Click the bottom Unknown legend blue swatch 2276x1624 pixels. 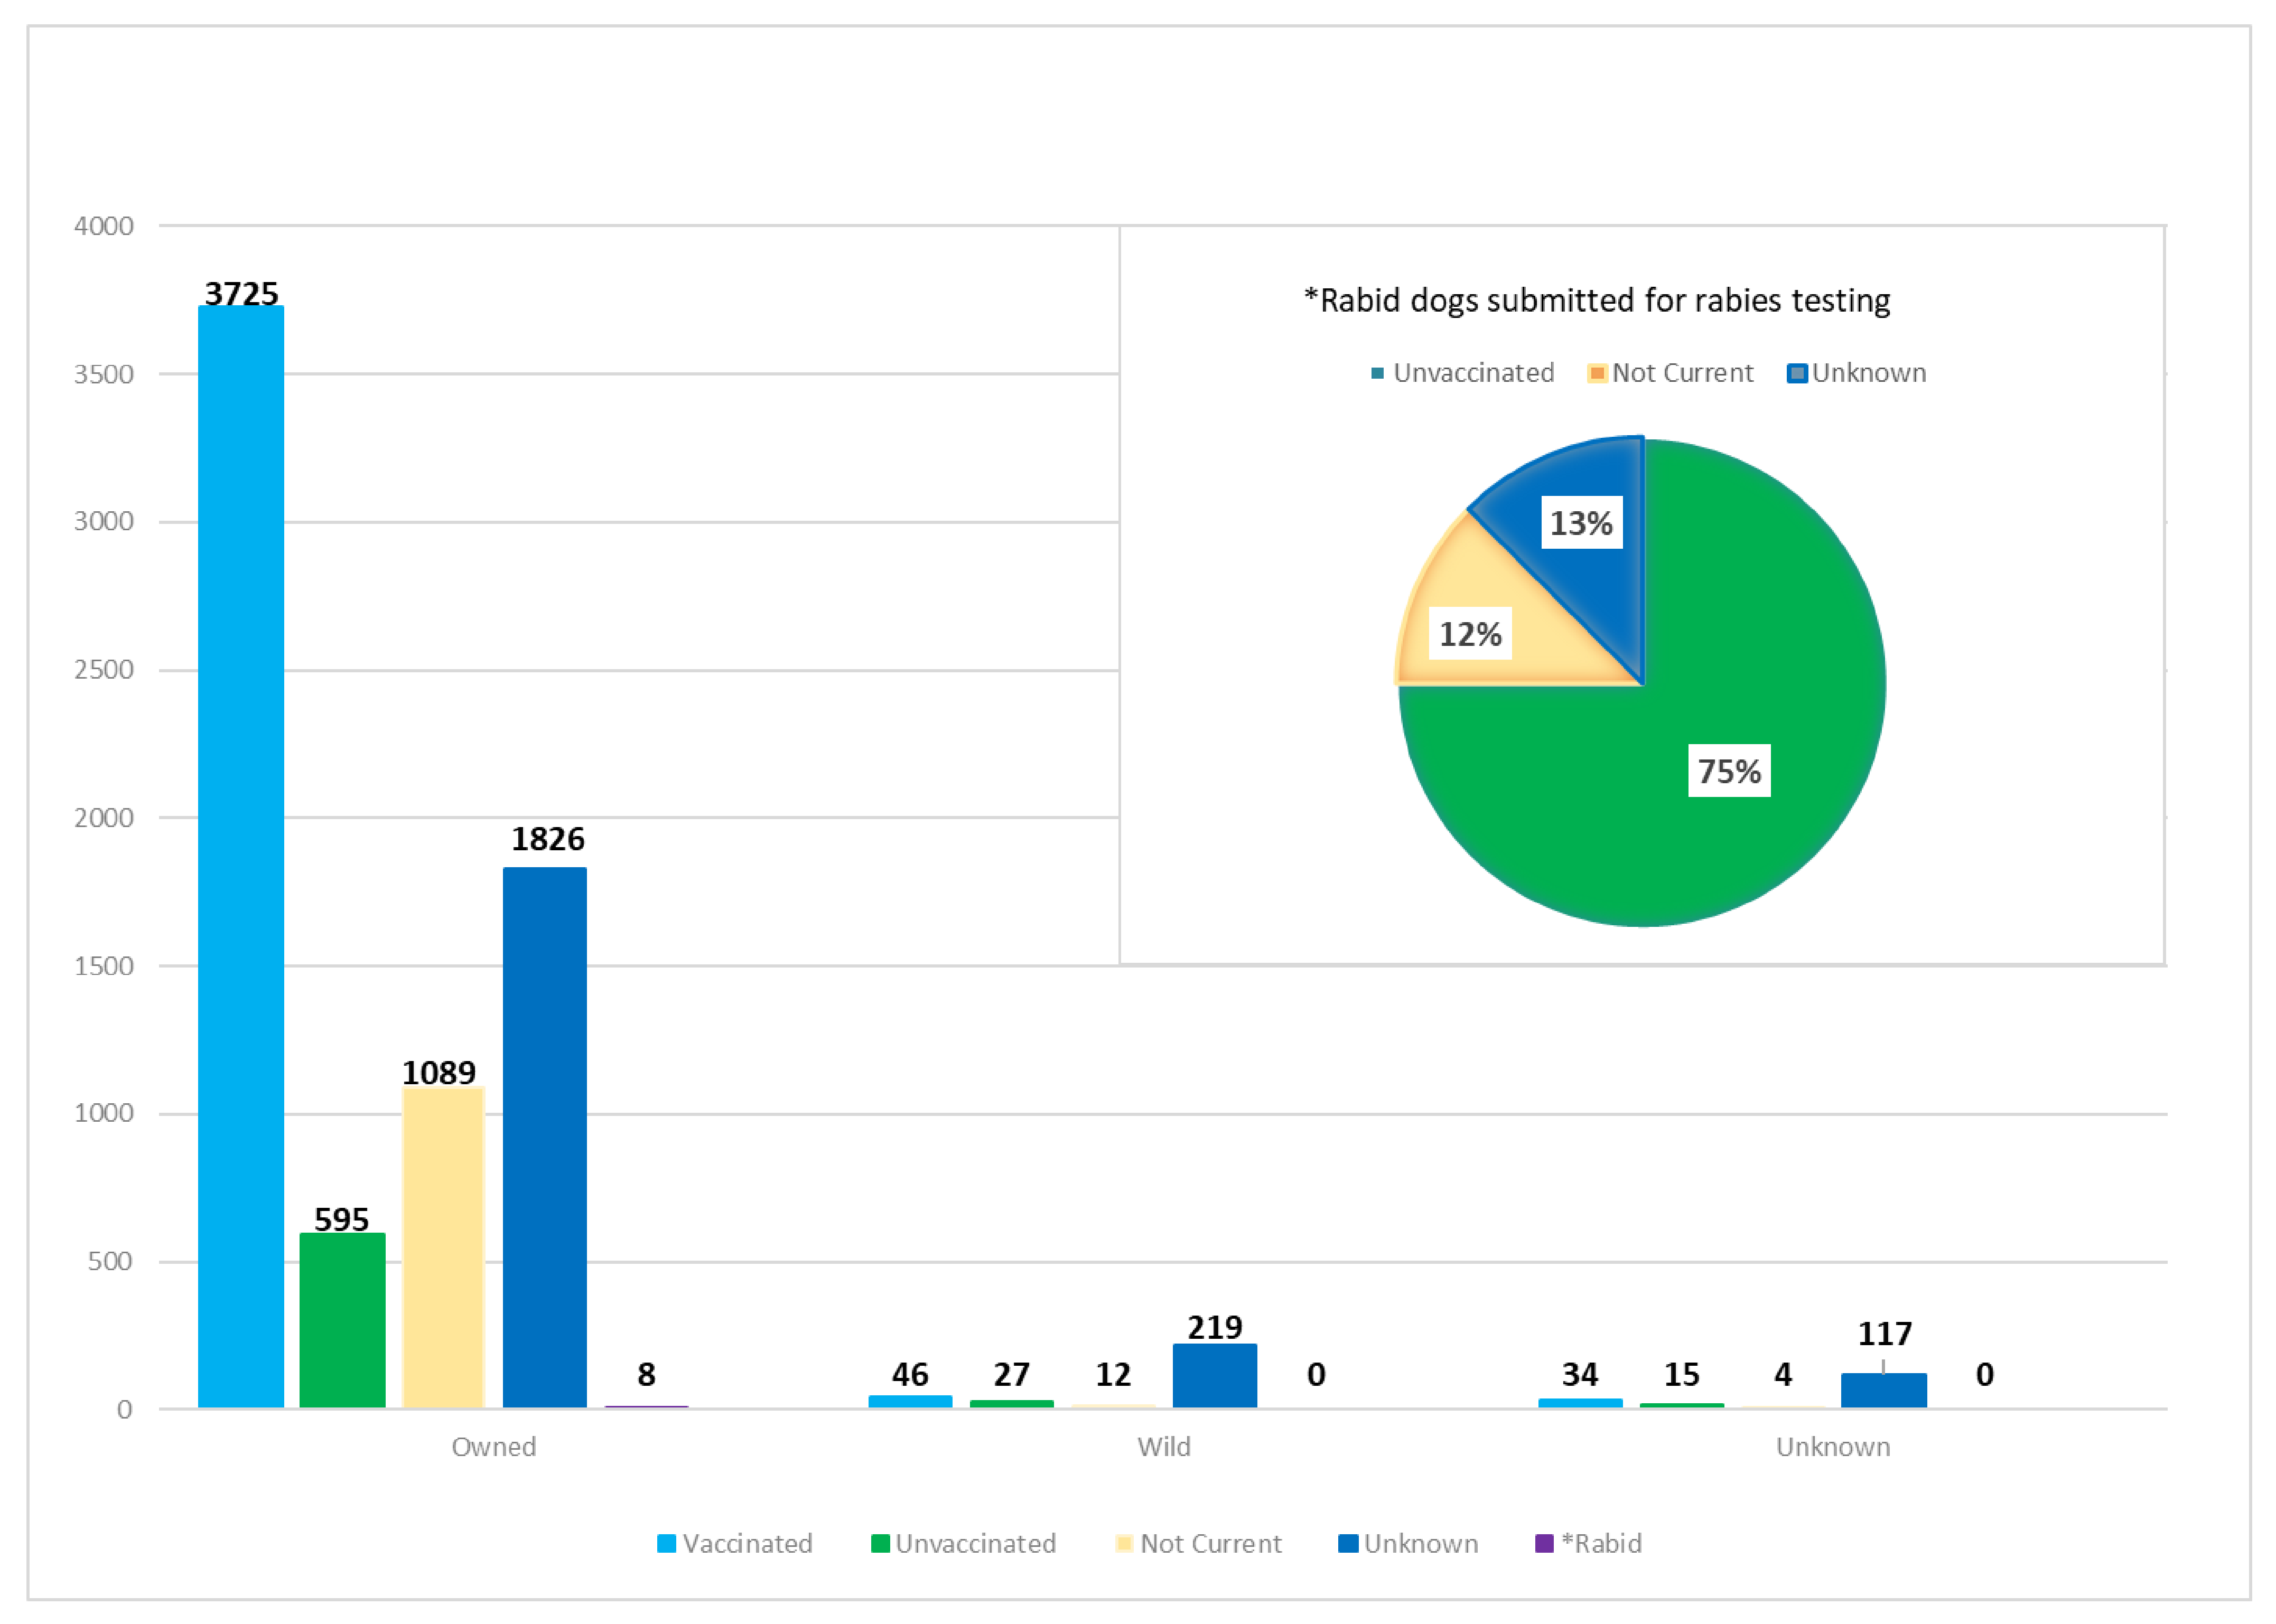coord(1348,1543)
